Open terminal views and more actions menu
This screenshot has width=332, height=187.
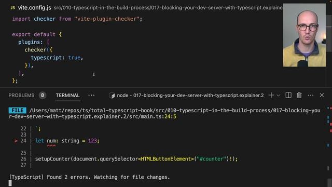click(x=311, y=96)
